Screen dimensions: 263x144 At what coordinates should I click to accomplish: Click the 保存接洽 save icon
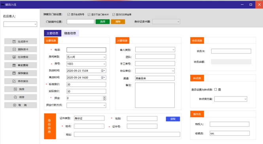14,73
